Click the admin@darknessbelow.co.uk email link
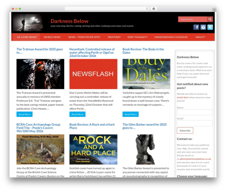This screenshot has width=226, height=191. (195, 159)
